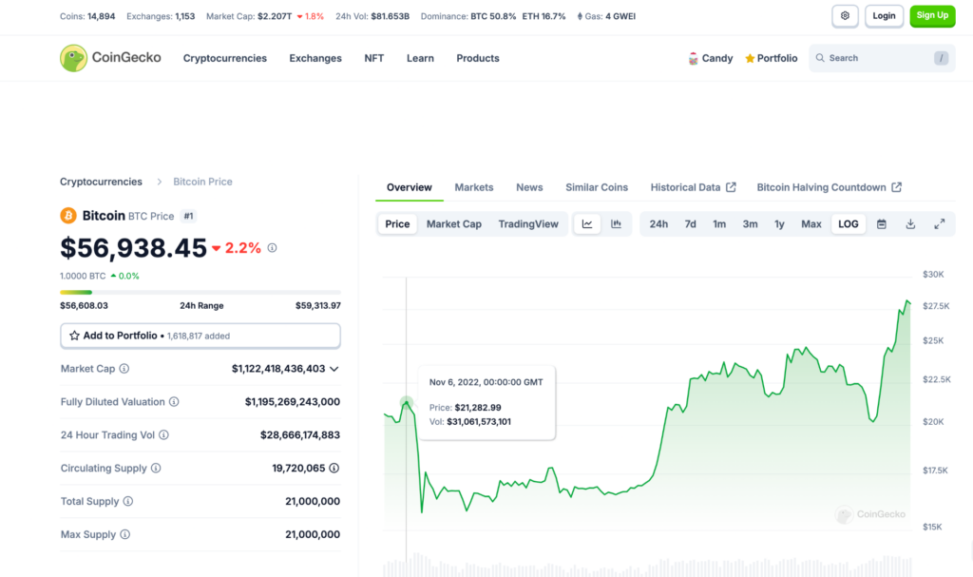973x577 pixels.
Task: Open the NFT navigation dropdown
Action: pyautogui.click(x=373, y=58)
